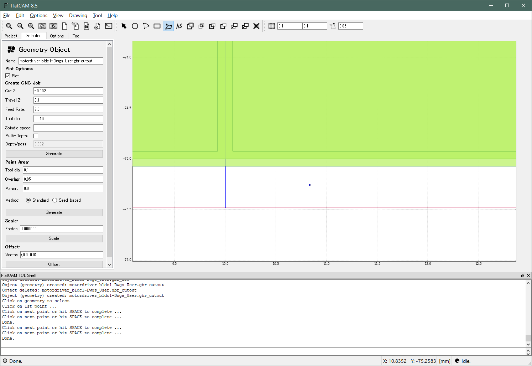Click the Clear Plot toolbar icon

tap(42, 26)
